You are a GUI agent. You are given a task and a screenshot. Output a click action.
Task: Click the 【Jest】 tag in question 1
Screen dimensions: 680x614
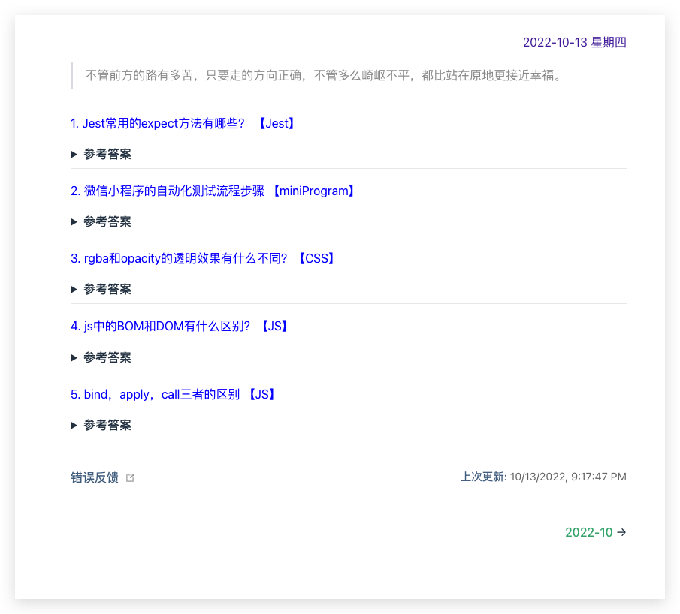point(277,124)
